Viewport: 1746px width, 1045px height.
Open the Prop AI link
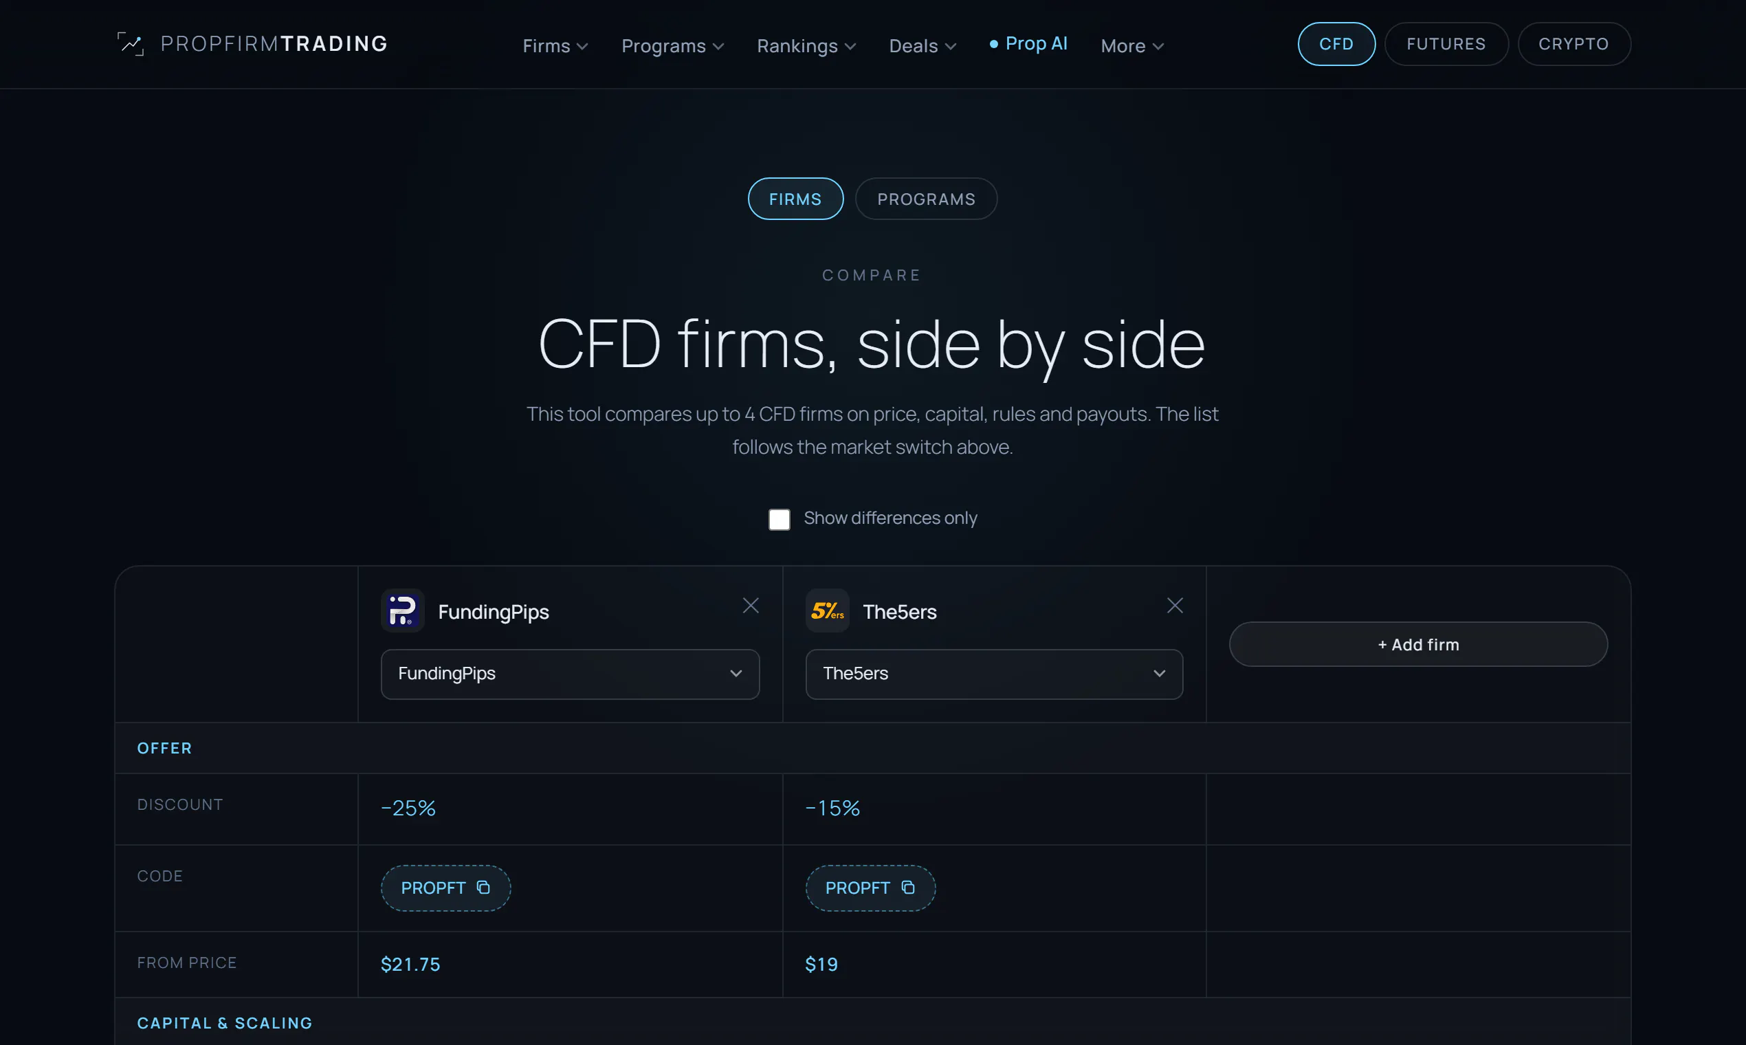pyautogui.click(x=1028, y=44)
